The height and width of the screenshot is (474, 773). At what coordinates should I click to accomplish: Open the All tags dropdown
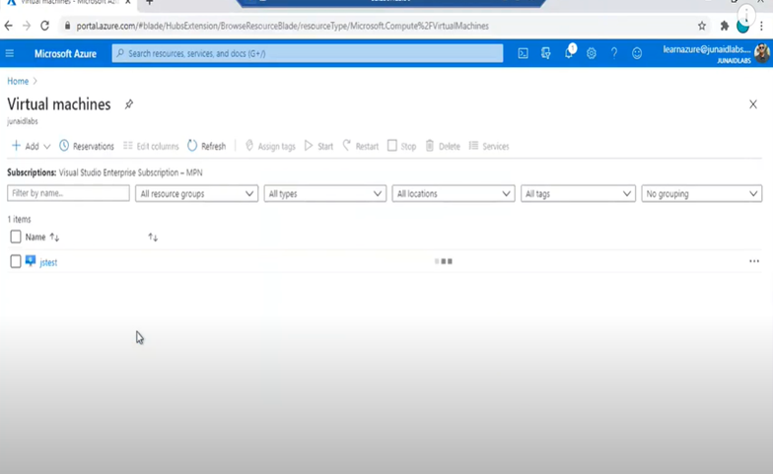click(578, 193)
